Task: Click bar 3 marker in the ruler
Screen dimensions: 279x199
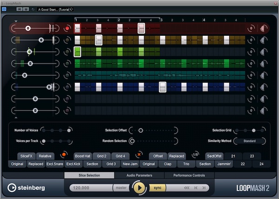Action: point(161,20)
